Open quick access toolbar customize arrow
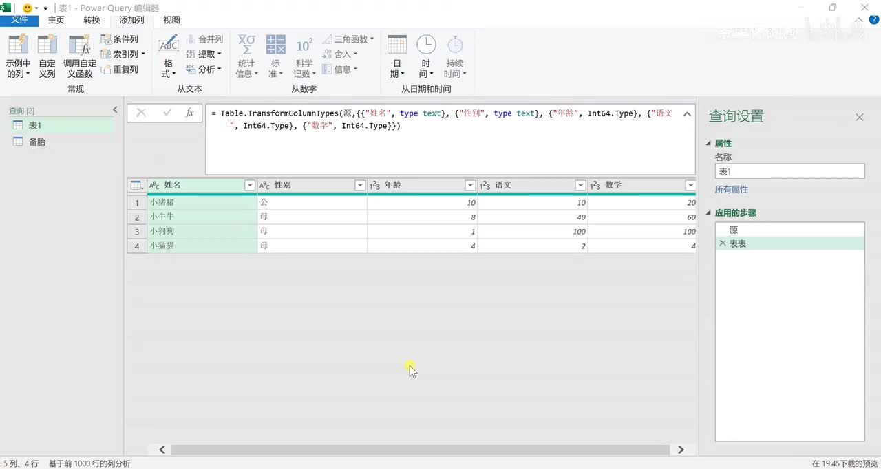Viewport: 881px width, 469px height. (x=45, y=8)
